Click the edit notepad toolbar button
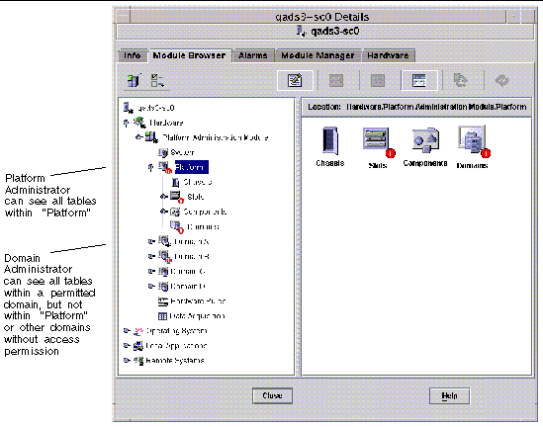Screen dimensions: 543x427 295,80
